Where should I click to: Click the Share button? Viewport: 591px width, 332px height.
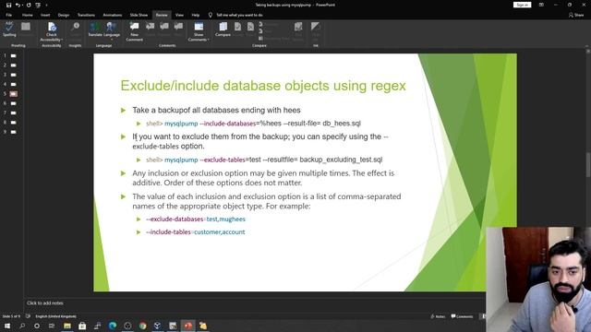[576, 15]
